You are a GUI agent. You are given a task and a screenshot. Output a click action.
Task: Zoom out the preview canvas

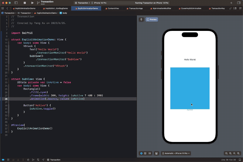coord(226,153)
